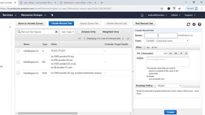Click the Create Record Set button
This screenshot has width=205, height=115.
pos(61,23)
